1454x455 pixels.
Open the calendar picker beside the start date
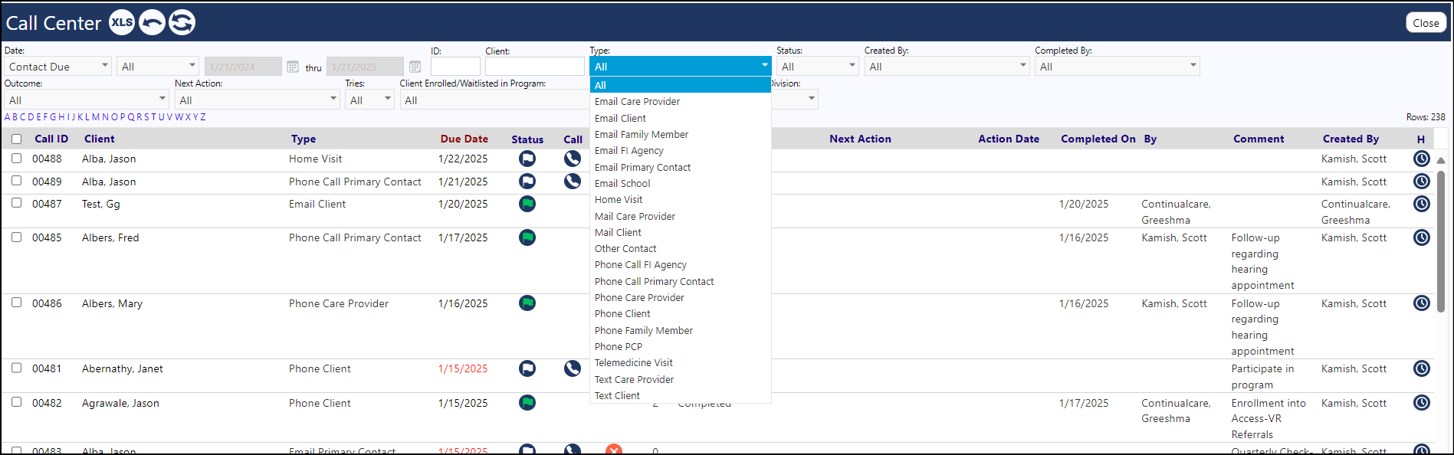coord(293,67)
